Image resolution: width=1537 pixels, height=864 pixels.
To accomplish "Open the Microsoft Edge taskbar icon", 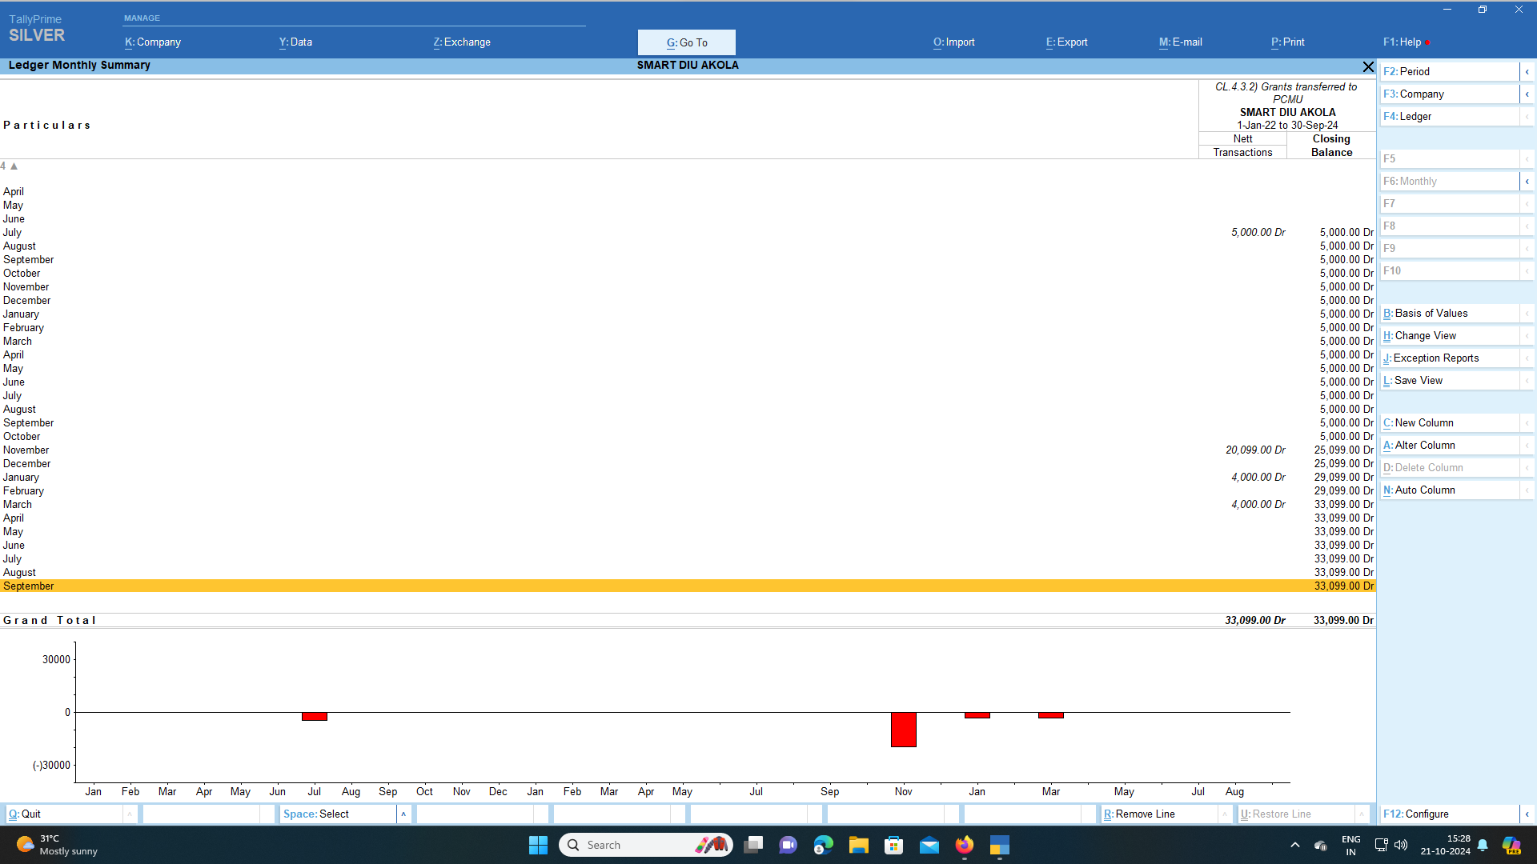I will point(823,845).
